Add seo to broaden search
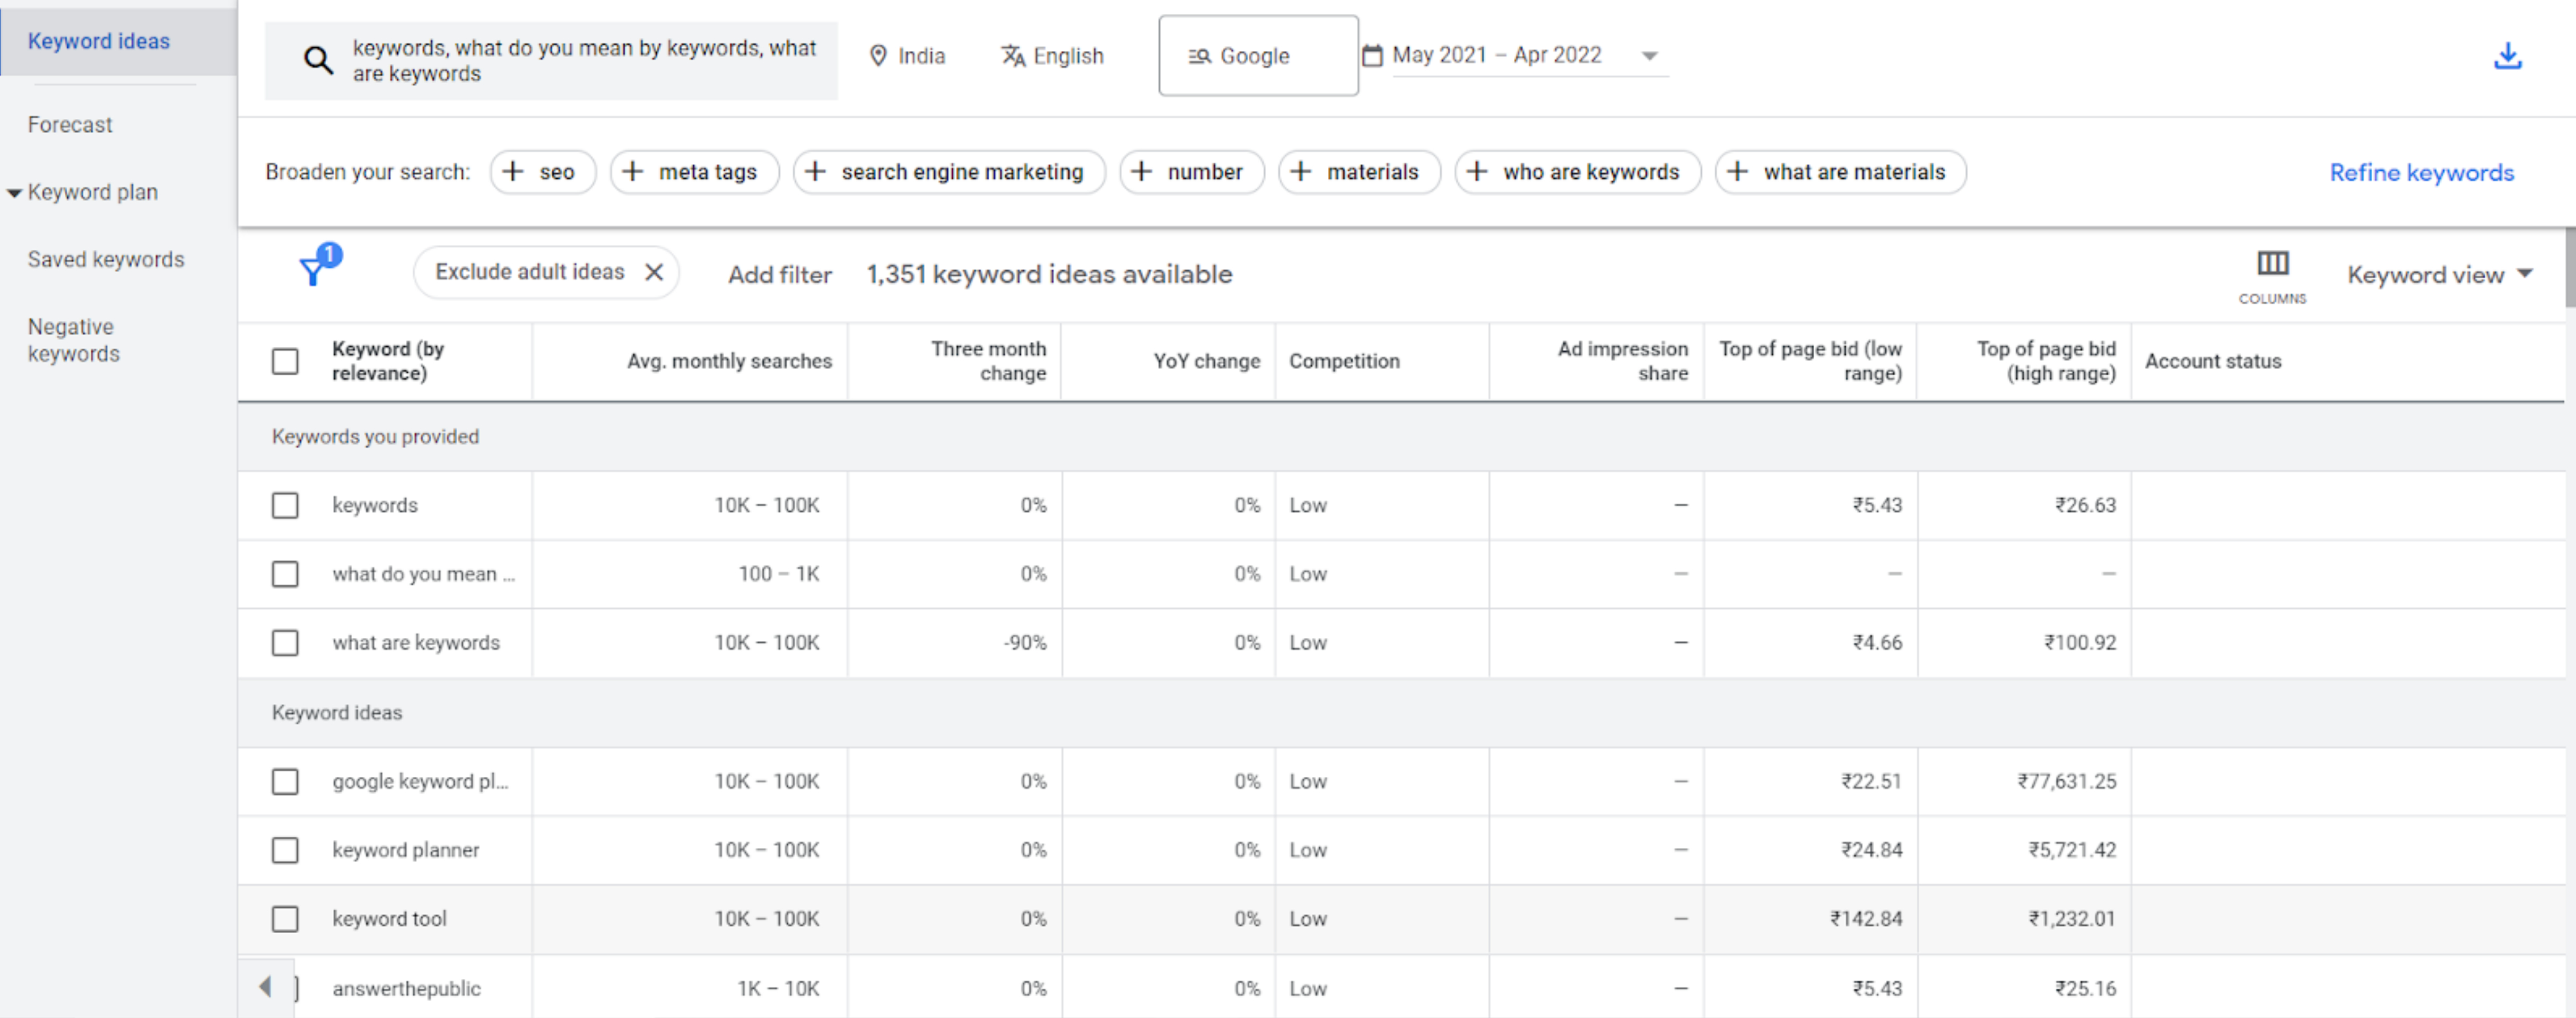2576x1018 pixels. click(543, 172)
